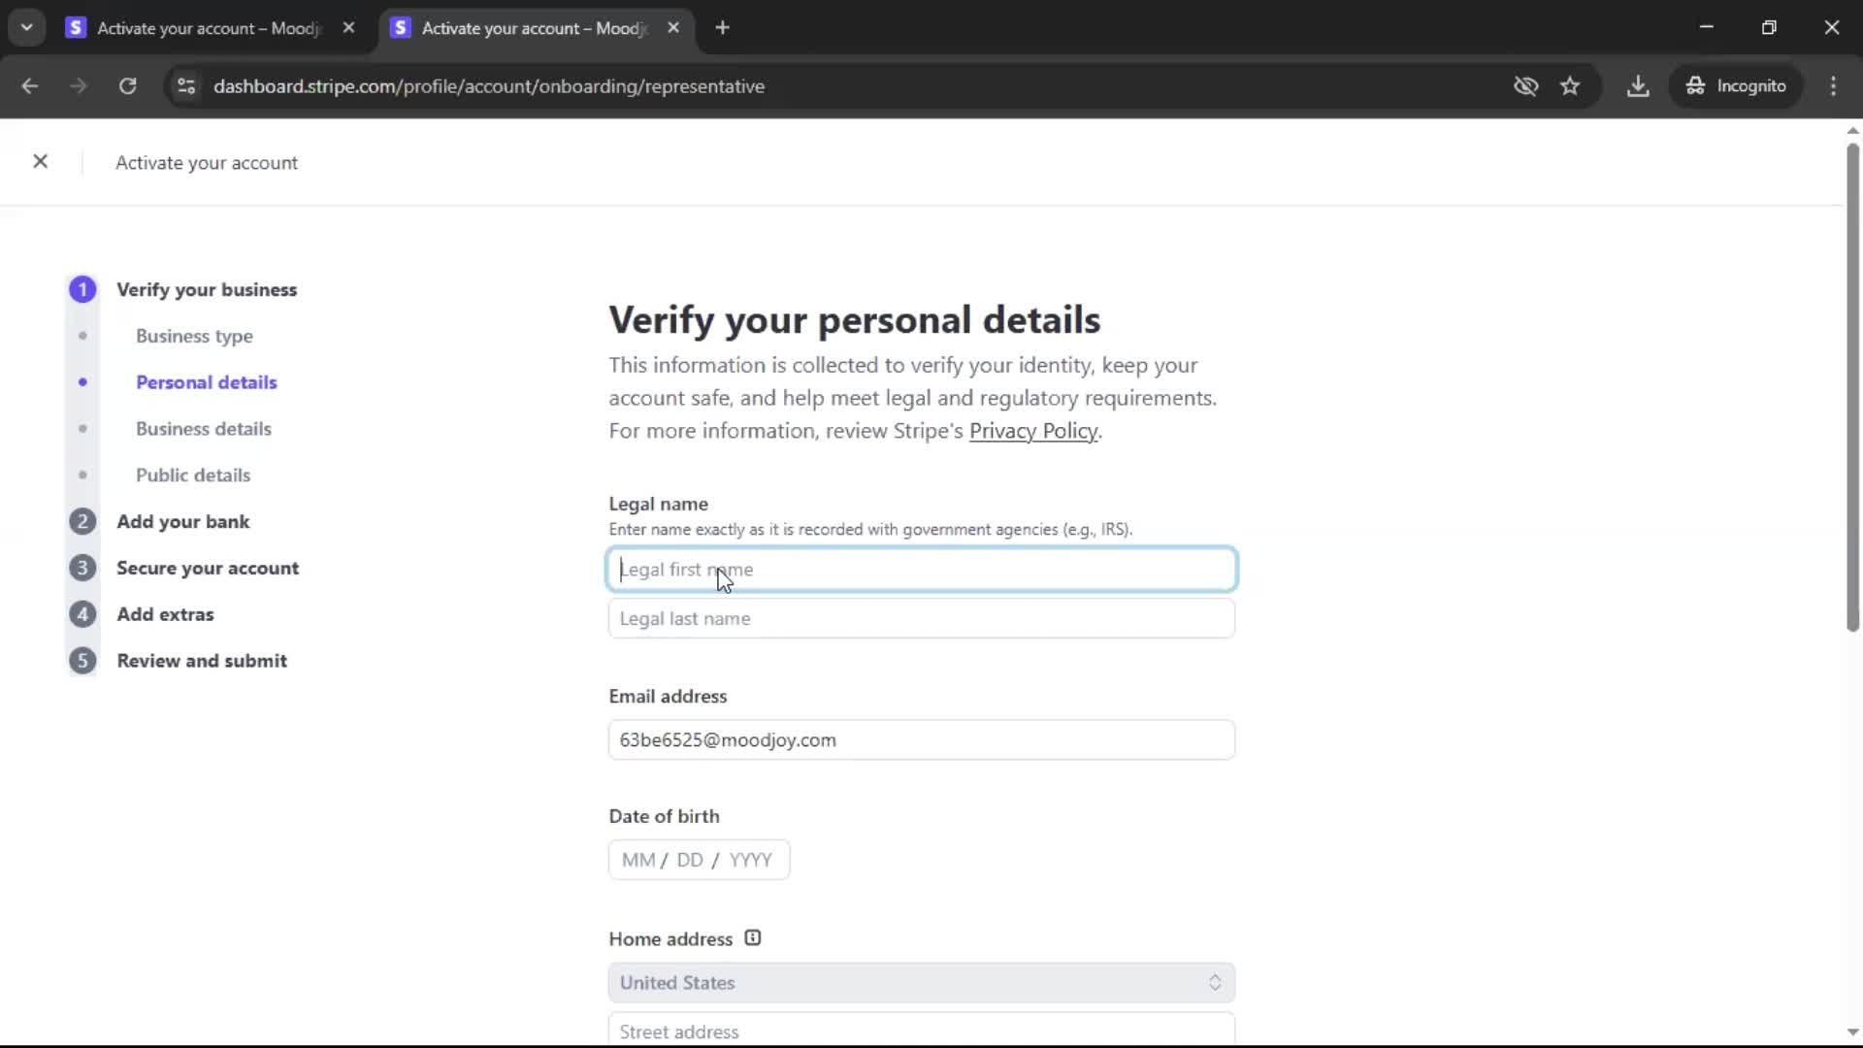Open the Chrome three-dot menu
1863x1048 pixels.
(1833, 86)
